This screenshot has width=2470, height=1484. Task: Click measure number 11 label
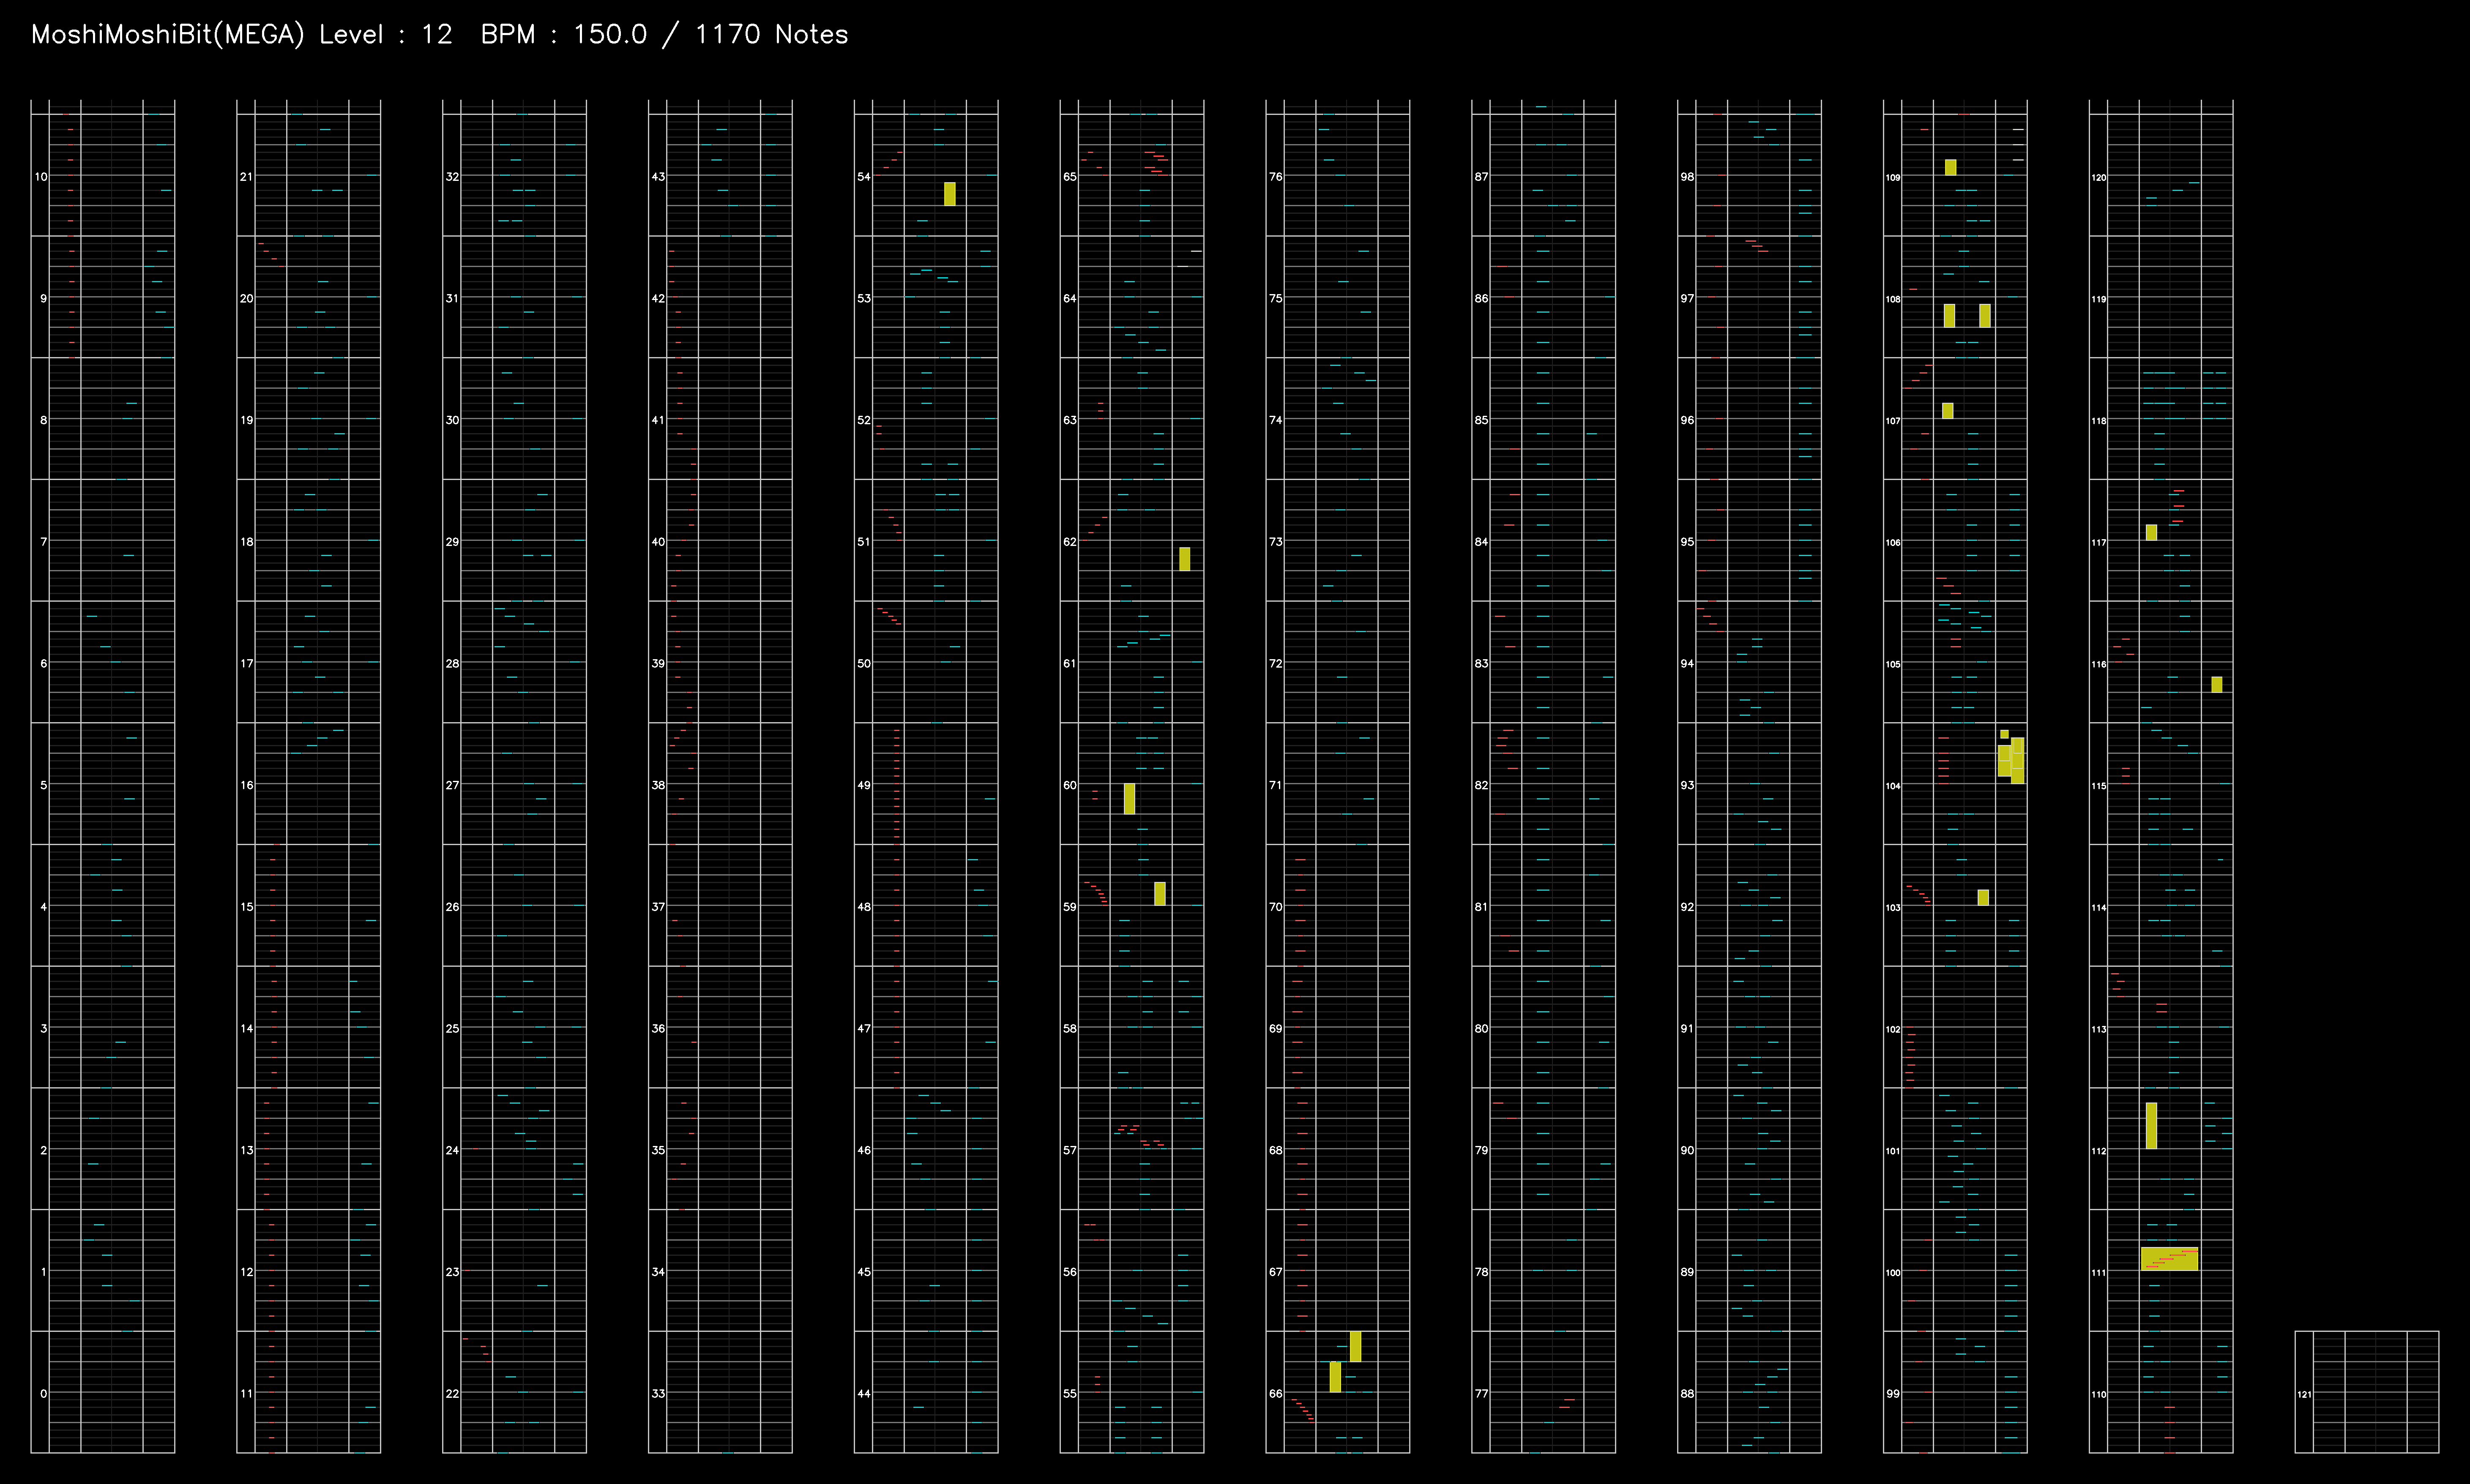coord(247,1394)
